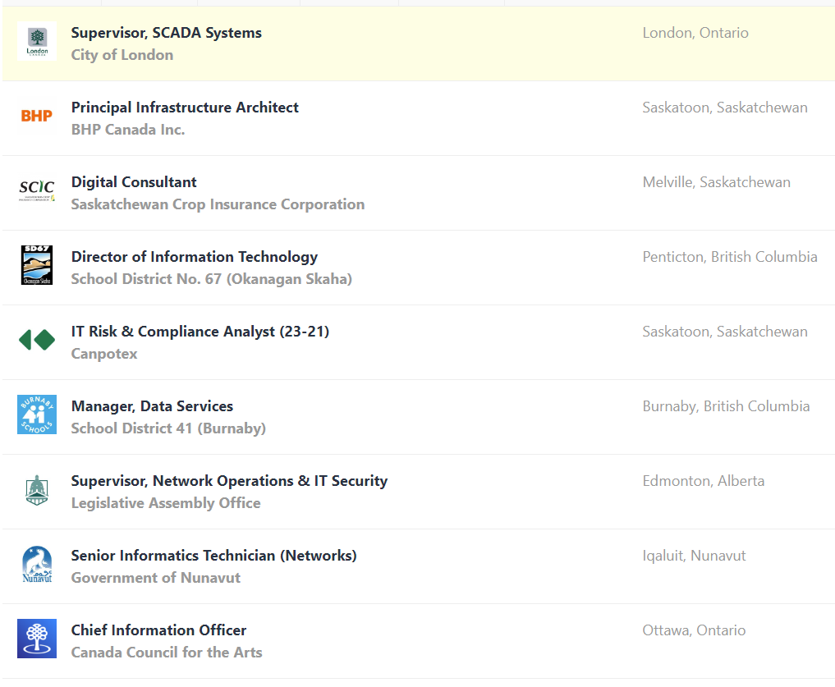The width and height of the screenshot is (835, 687).
Task: Click the City of London logo icon
Action: click(x=37, y=41)
